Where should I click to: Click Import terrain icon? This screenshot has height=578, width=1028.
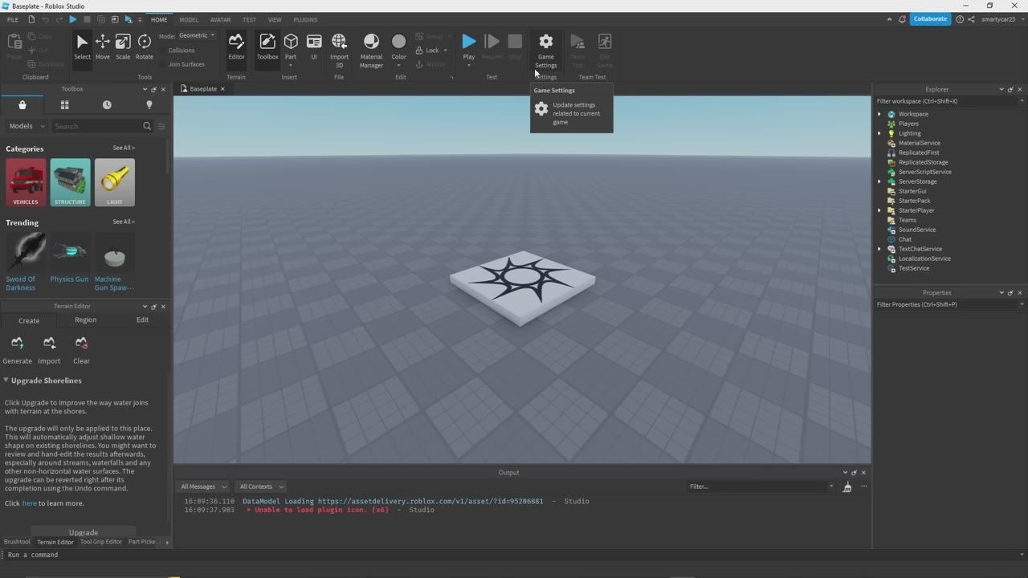(49, 350)
